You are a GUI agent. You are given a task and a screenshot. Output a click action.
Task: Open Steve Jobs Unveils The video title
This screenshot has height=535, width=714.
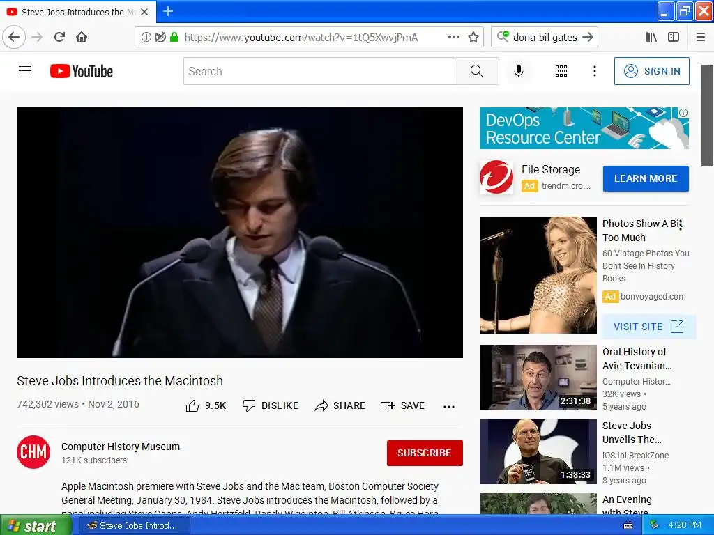pos(632,433)
